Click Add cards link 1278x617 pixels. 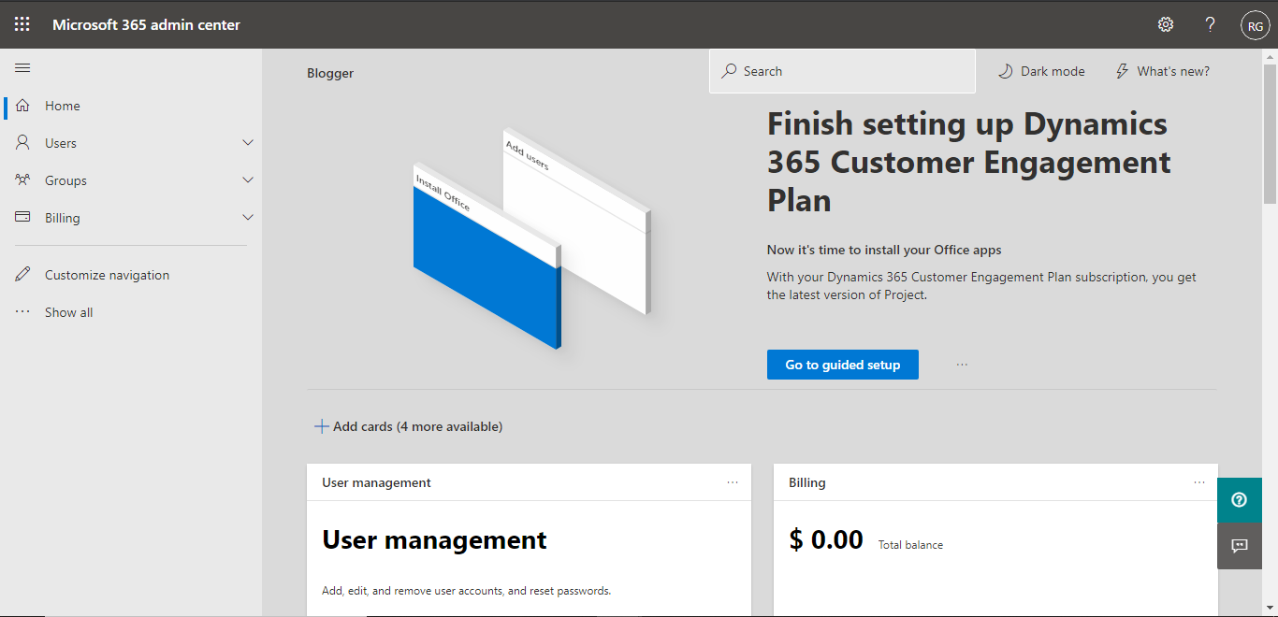tap(409, 426)
